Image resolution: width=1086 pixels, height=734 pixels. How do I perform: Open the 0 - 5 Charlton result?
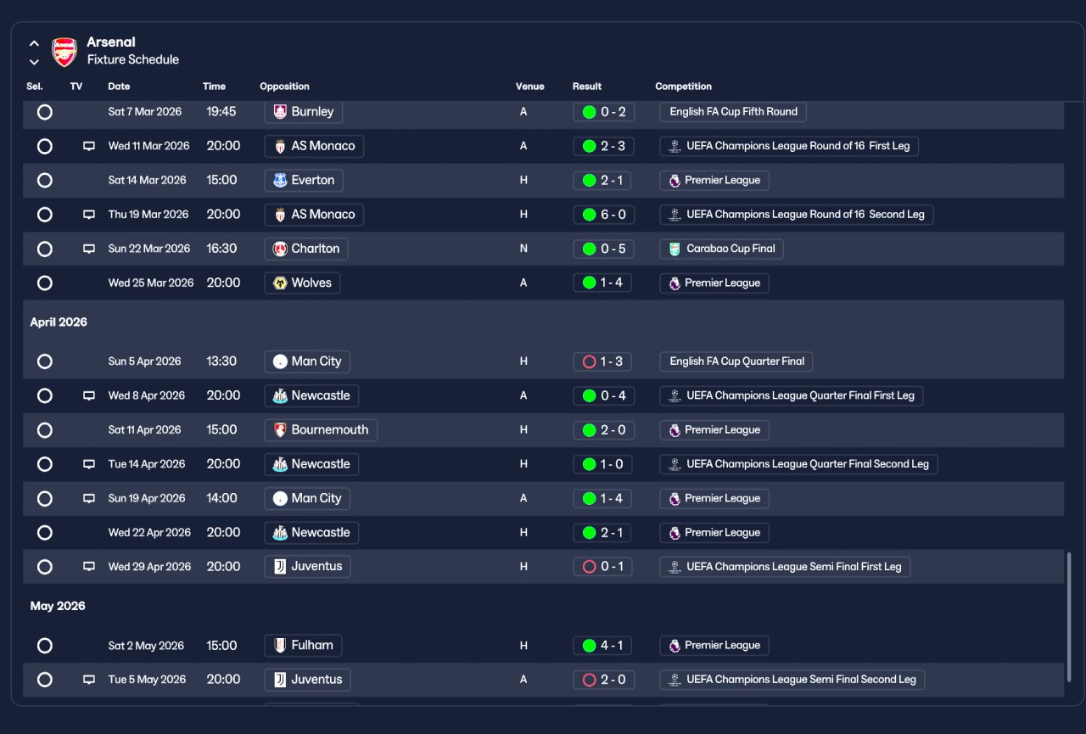[x=604, y=249]
